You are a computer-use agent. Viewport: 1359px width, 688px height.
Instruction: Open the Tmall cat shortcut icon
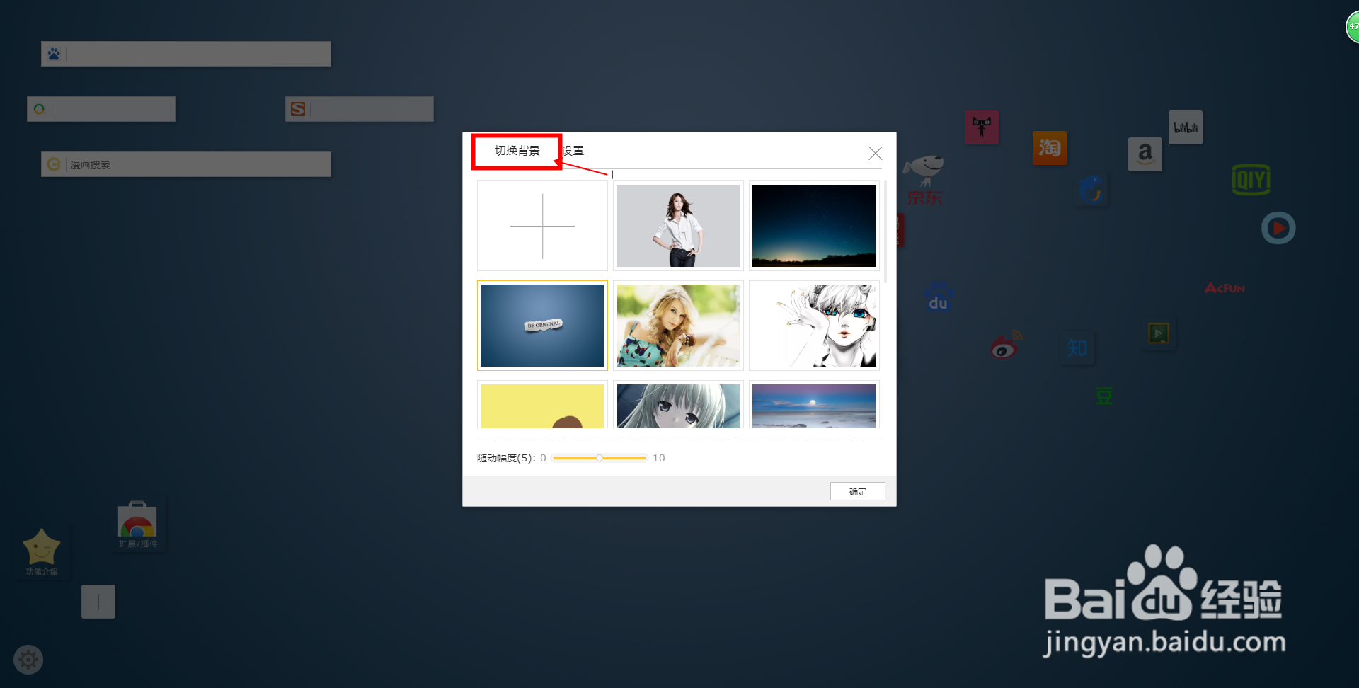click(x=982, y=127)
